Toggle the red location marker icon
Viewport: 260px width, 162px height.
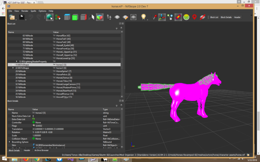(194, 17)
